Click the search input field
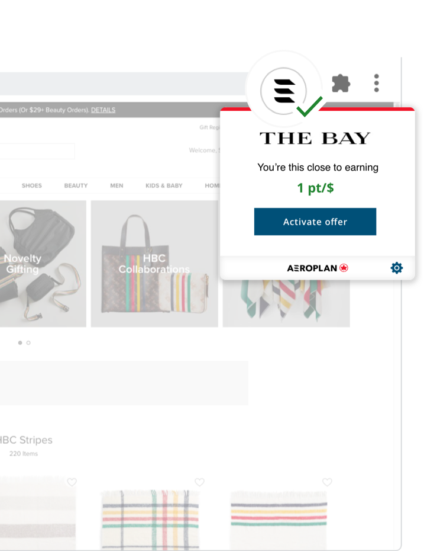Screen dimensions: 424x551 37,151
